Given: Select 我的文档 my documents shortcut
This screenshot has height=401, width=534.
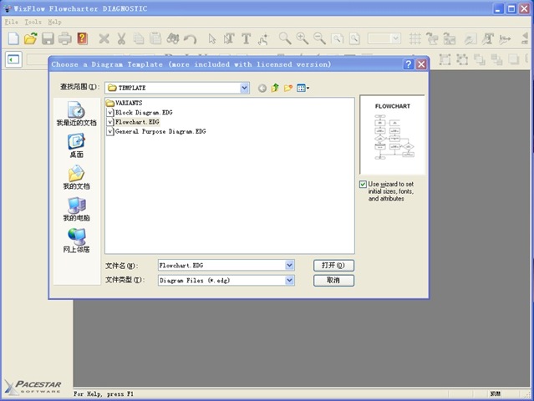Looking at the screenshot, I should pos(76,177).
